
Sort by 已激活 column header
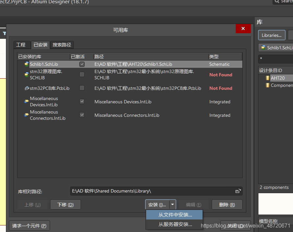[82, 57]
